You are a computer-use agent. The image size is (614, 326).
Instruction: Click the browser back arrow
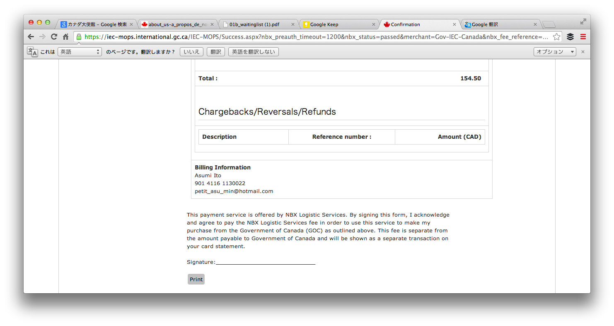point(31,37)
